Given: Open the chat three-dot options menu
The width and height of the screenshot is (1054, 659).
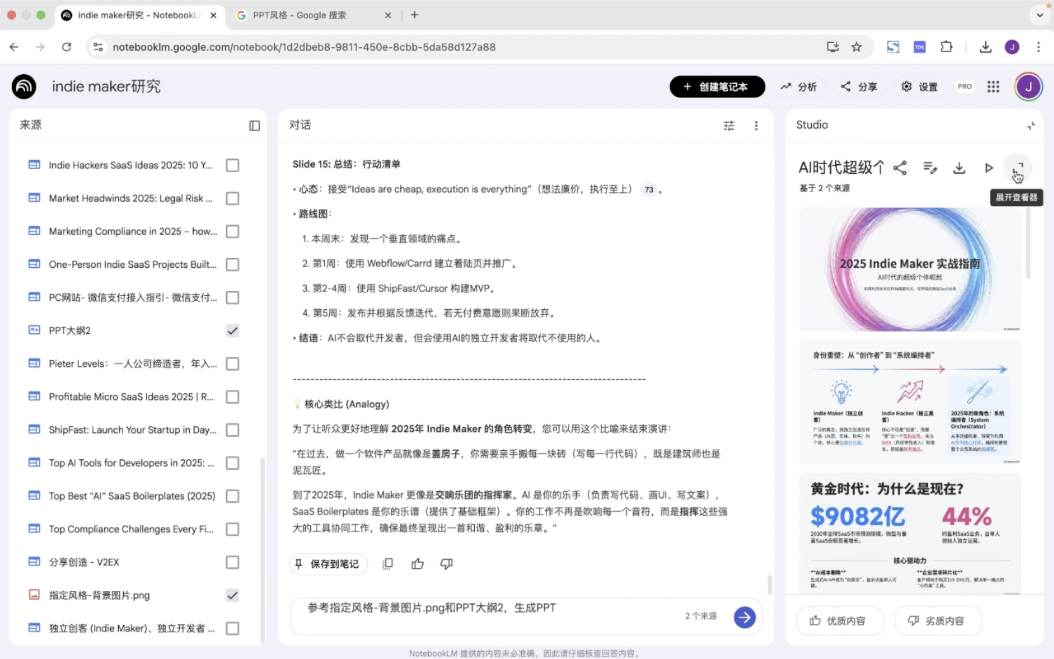Looking at the screenshot, I should (x=756, y=125).
